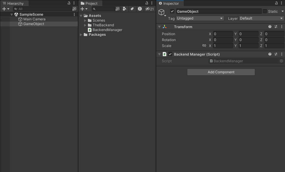
Task: Toggle Scale constrained proportions link icon
Action: [x=204, y=46]
